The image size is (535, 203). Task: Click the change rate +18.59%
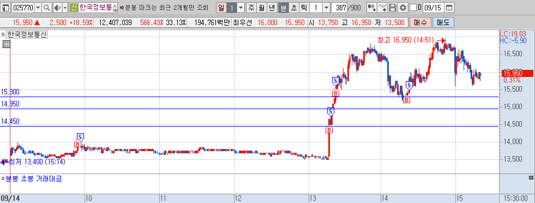point(81,22)
